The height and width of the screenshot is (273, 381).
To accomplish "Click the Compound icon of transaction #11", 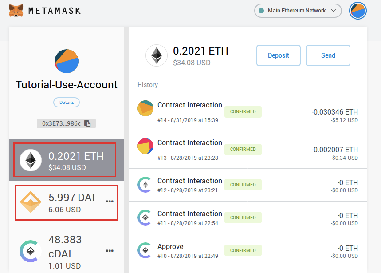I will [x=145, y=218].
